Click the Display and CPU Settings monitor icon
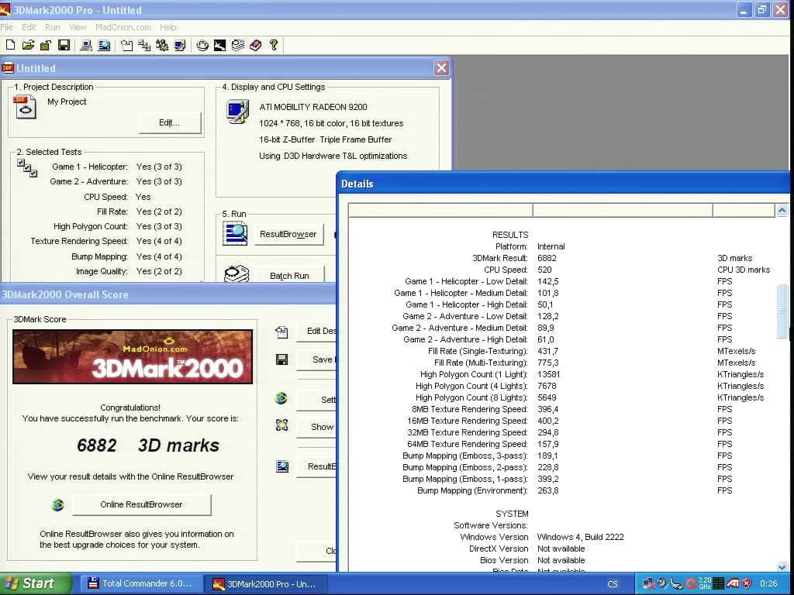794x595 pixels. click(237, 112)
